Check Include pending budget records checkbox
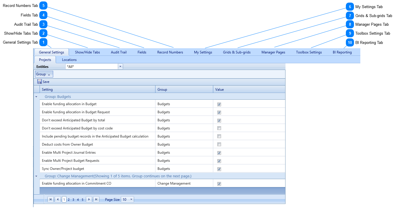395x208 pixels. 219,136
